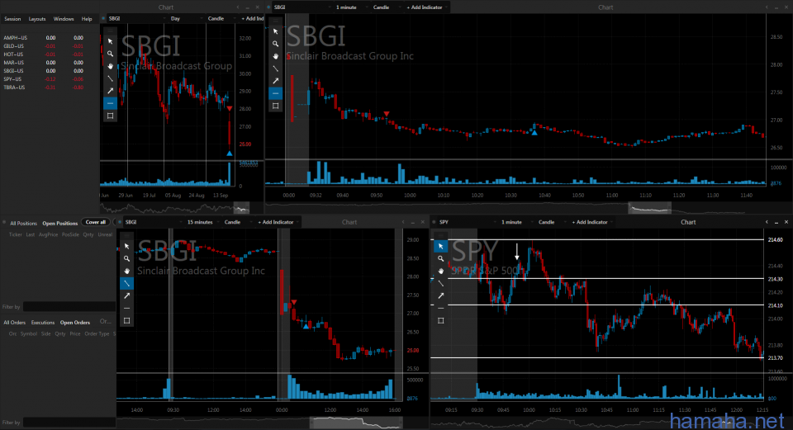Select the arrow tool in the 1 minute SBGI chart

tap(276, 81)
